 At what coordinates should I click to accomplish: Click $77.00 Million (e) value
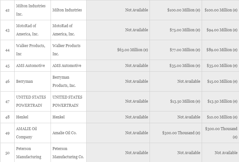click(x=185, y=50)
